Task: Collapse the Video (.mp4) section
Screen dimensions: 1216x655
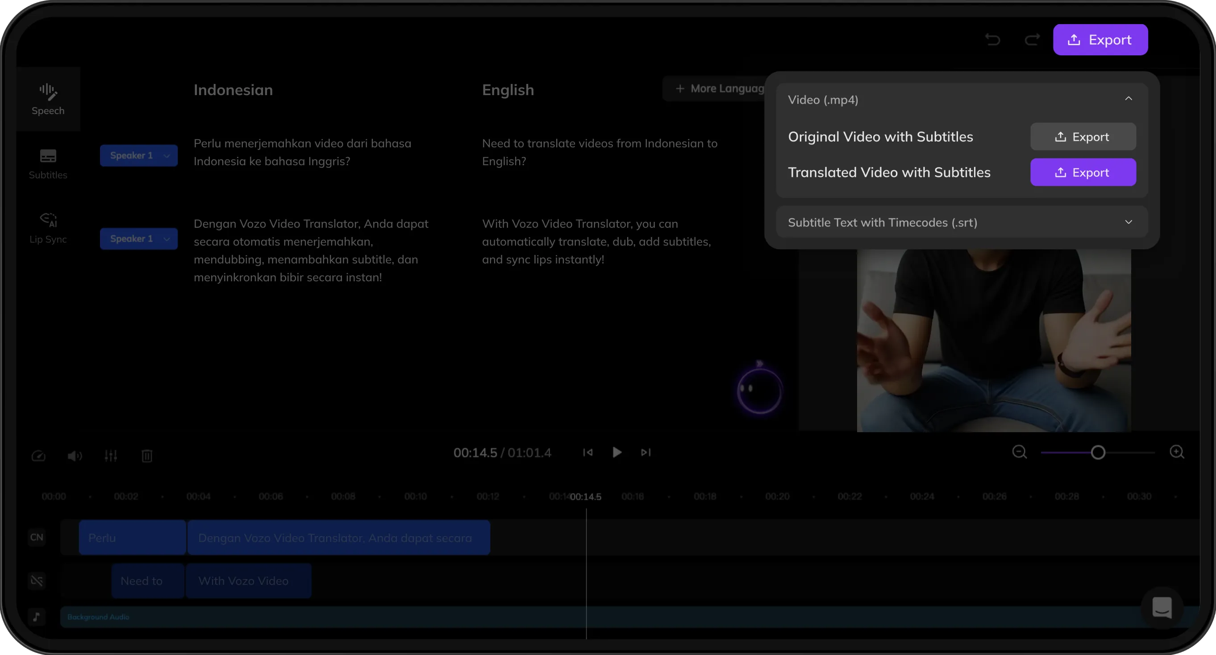Action: [1128, 99]
